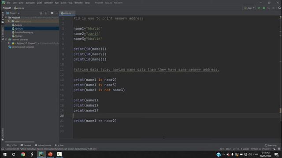Expand the Python 3.7 (Project1) node
This screenshot has height=158, width=282.
click(9, 43)
